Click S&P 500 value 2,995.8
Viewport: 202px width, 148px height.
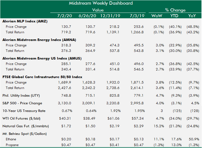(x=137, y=103)
